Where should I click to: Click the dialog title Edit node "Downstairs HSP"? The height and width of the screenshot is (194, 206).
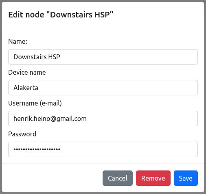(x=61, y=15)
